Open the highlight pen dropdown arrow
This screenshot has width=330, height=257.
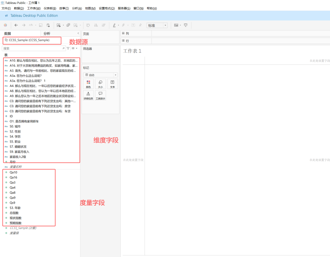[x=119, y=25]
